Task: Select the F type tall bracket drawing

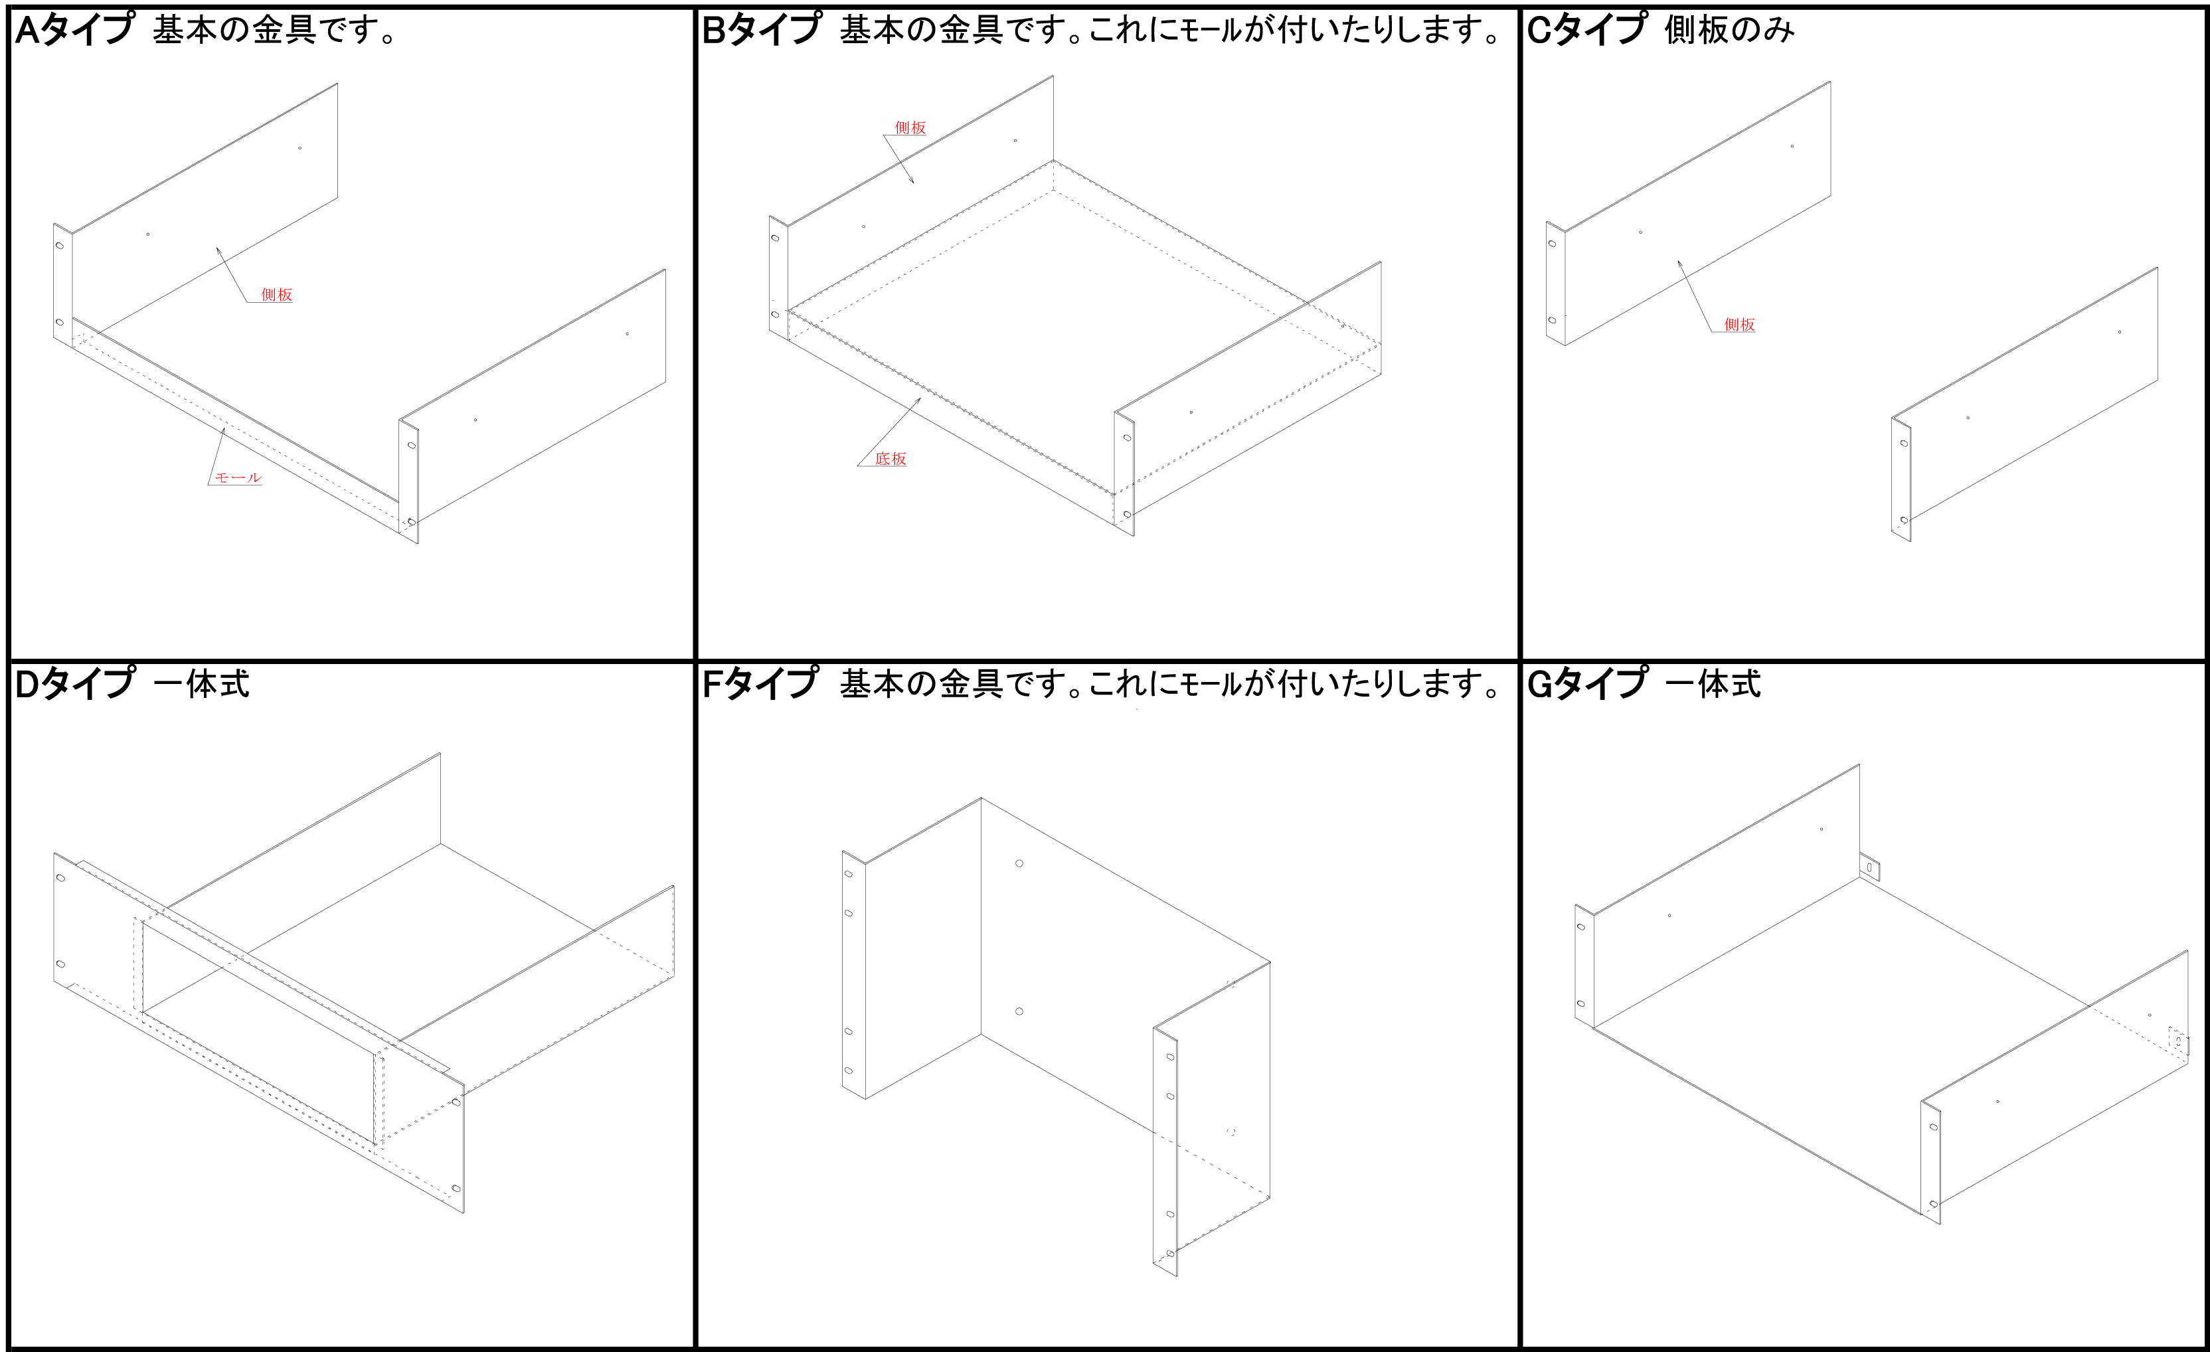Action: (x=1056, y=1036)
